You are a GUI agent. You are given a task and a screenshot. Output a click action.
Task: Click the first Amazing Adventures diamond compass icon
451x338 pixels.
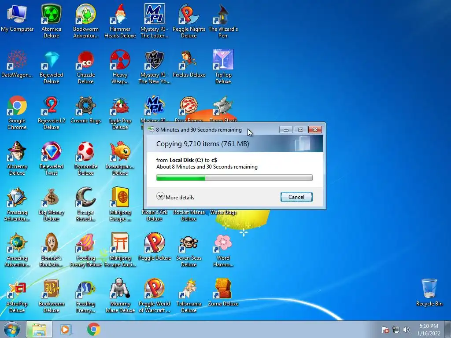(17, 204)
